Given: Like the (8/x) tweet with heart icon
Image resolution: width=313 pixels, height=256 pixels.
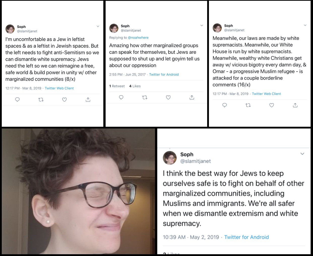Looking at the screenshot, I should [x=65, y=99].
